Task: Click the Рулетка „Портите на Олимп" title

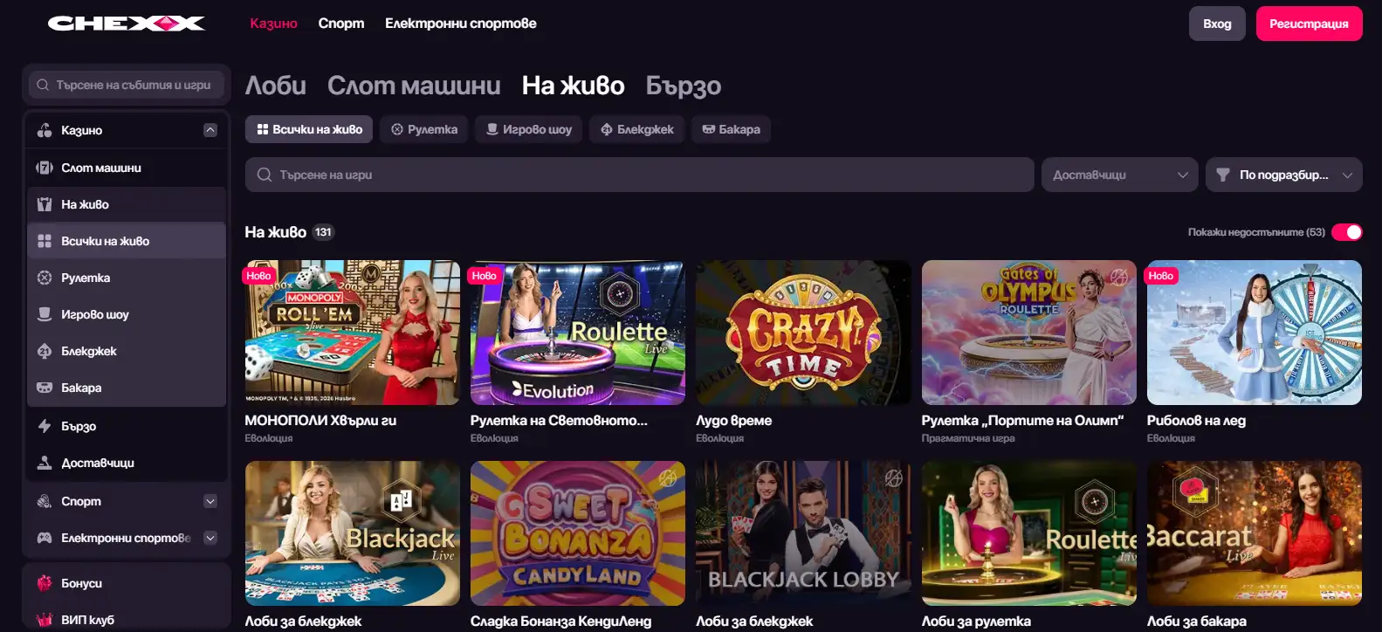Action: tap(1022, 420)
